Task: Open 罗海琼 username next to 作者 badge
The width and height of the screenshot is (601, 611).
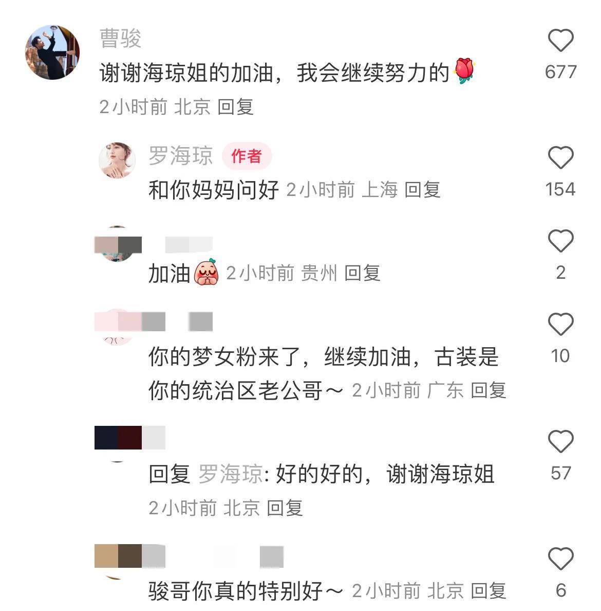Action: tap(181, 156)
